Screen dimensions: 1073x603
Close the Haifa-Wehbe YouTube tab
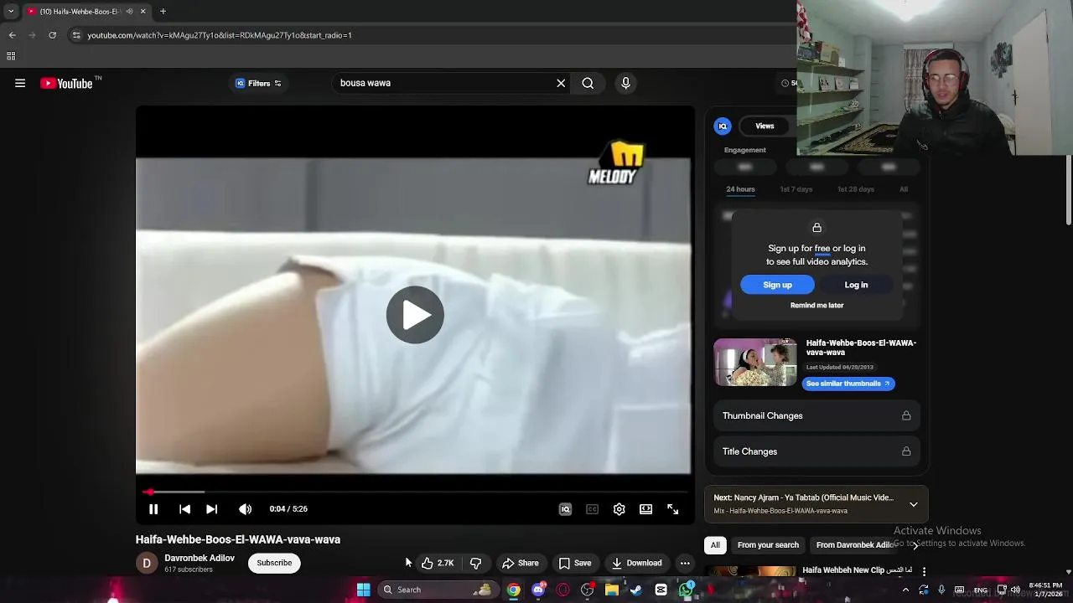pos(143,11)
